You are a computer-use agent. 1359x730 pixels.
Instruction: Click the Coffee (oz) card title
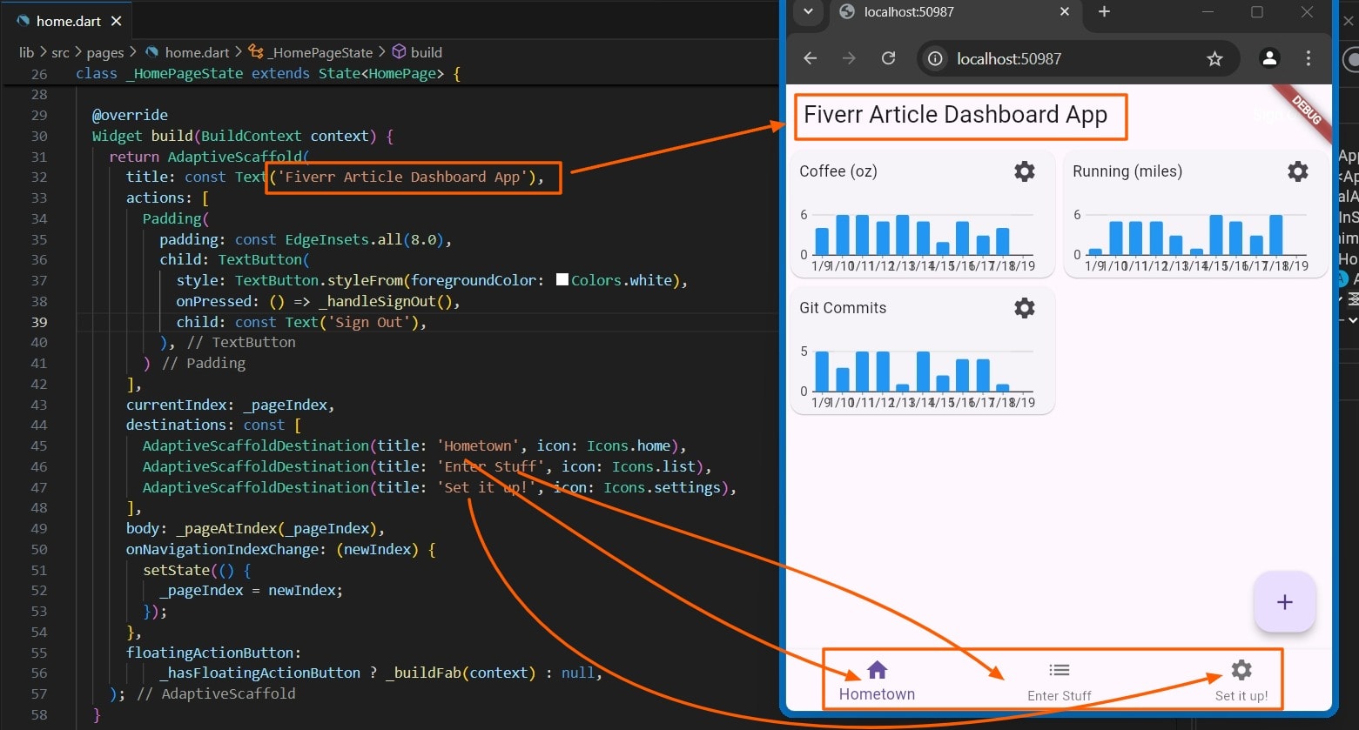[x=838, y=171]
